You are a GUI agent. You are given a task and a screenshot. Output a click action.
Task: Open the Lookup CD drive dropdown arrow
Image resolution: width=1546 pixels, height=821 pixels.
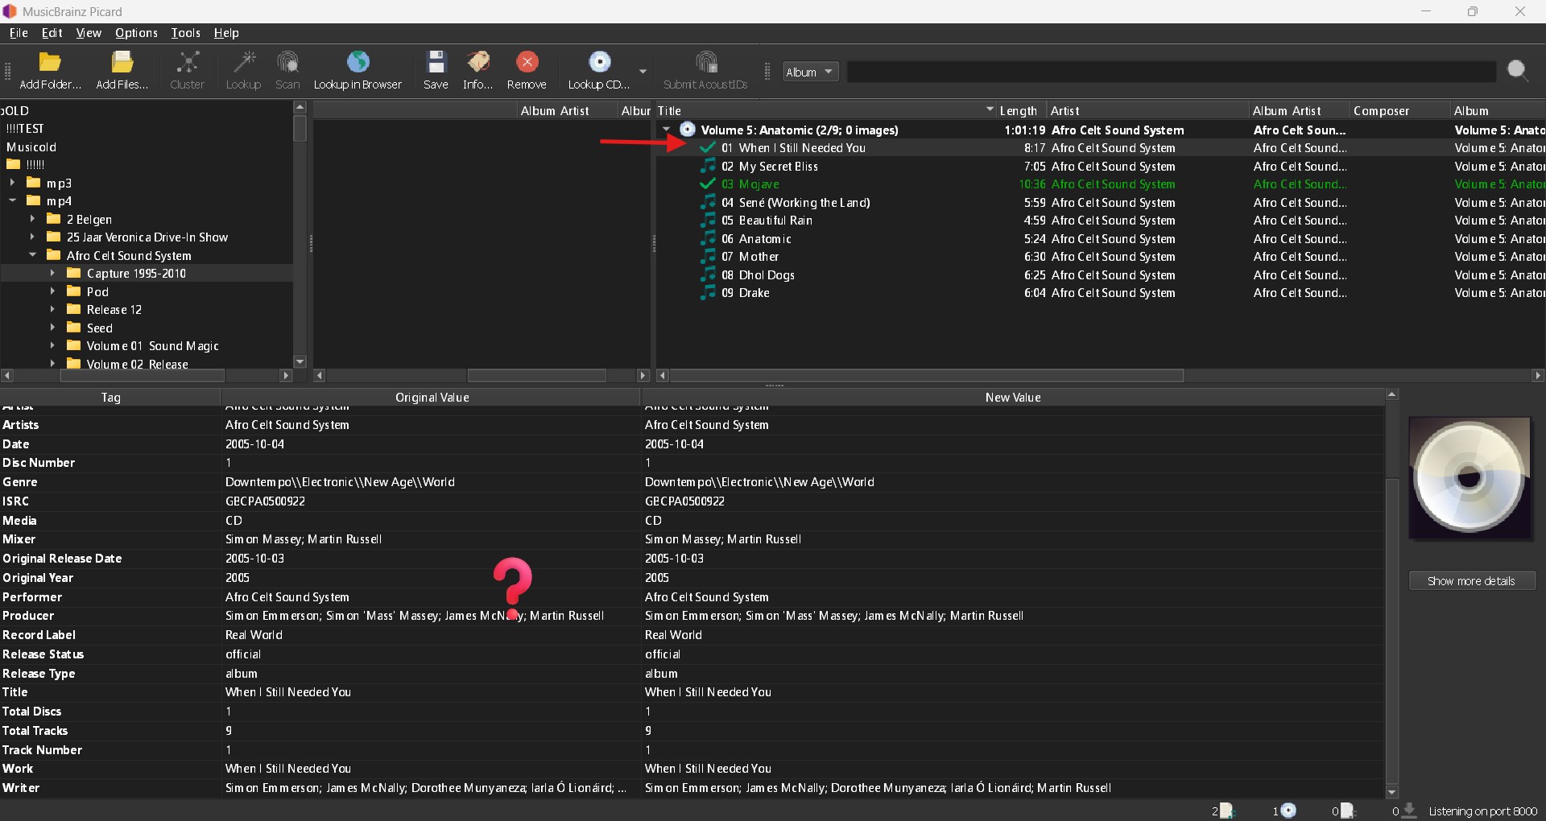point(643,72)
